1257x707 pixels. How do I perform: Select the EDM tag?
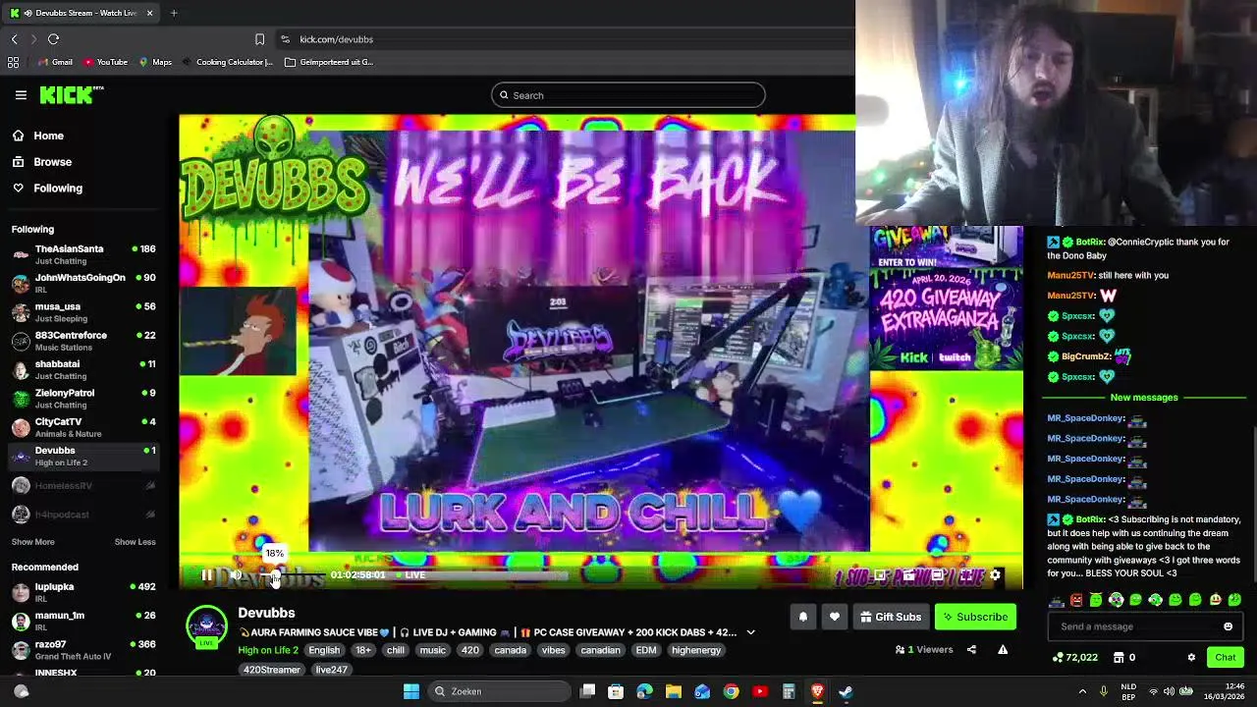click(646, 650)
